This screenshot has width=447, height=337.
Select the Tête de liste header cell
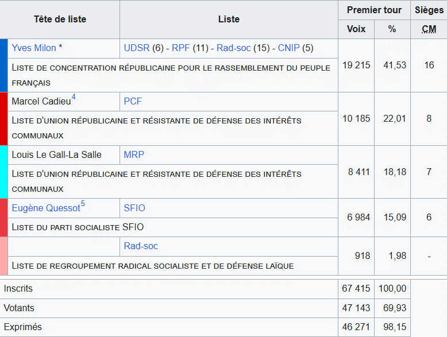pyautogui.click(x=60, y=20)
